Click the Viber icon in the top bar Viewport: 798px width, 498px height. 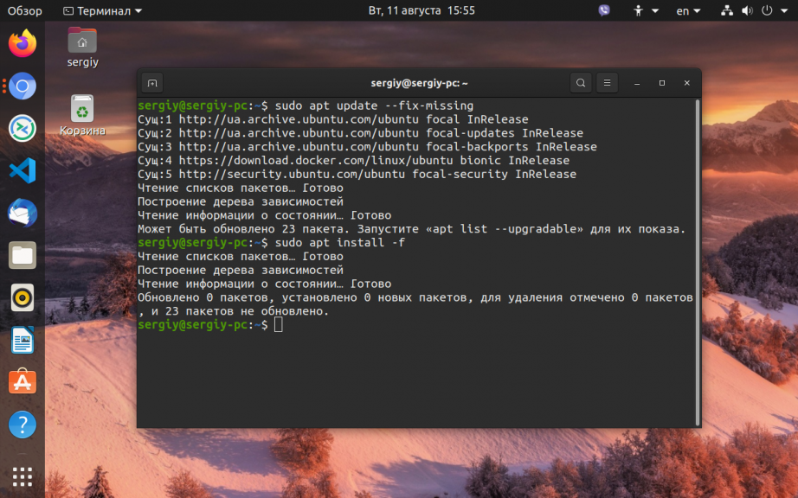tap(604, 10)
